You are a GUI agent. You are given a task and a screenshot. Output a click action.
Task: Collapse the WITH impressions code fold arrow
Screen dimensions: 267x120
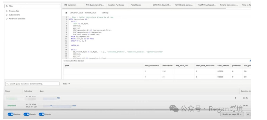coord(68,19)
